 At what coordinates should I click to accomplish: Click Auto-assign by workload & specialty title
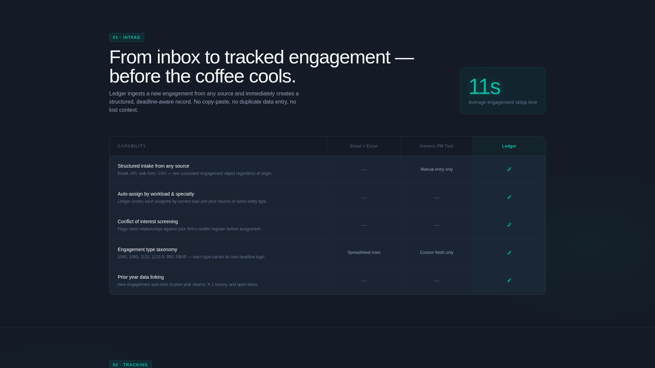(x=156, y=194)
